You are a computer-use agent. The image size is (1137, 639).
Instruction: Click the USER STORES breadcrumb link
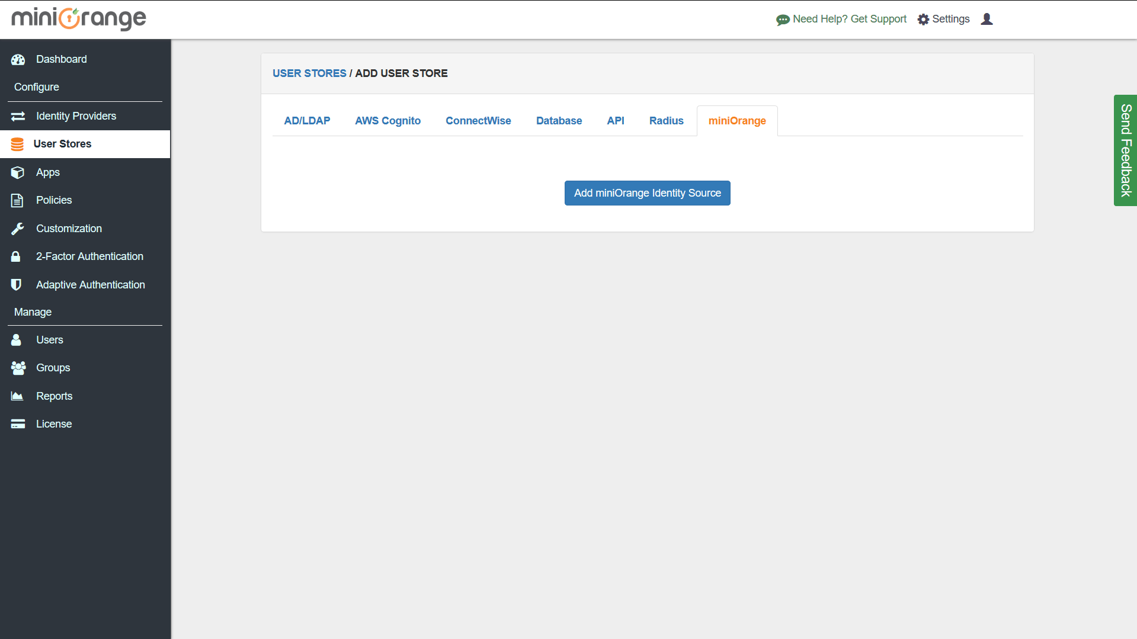(x=309, y=73)
